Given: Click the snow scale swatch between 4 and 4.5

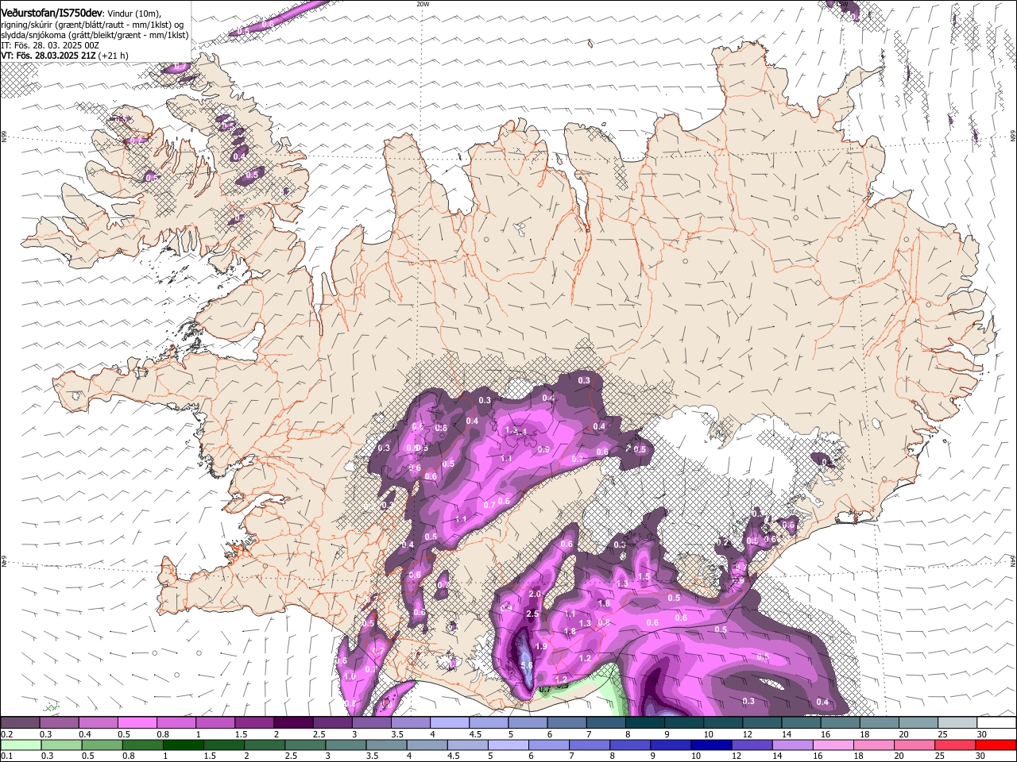Looking at the screenshot, I should pos(450,723).
